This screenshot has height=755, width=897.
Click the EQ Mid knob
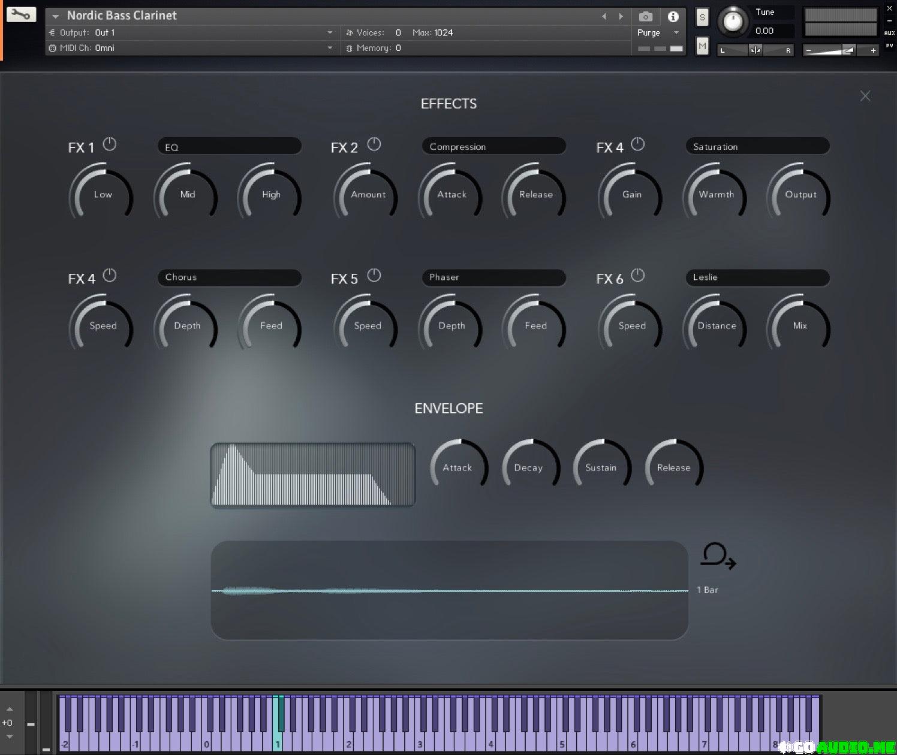tap(186, 194)
